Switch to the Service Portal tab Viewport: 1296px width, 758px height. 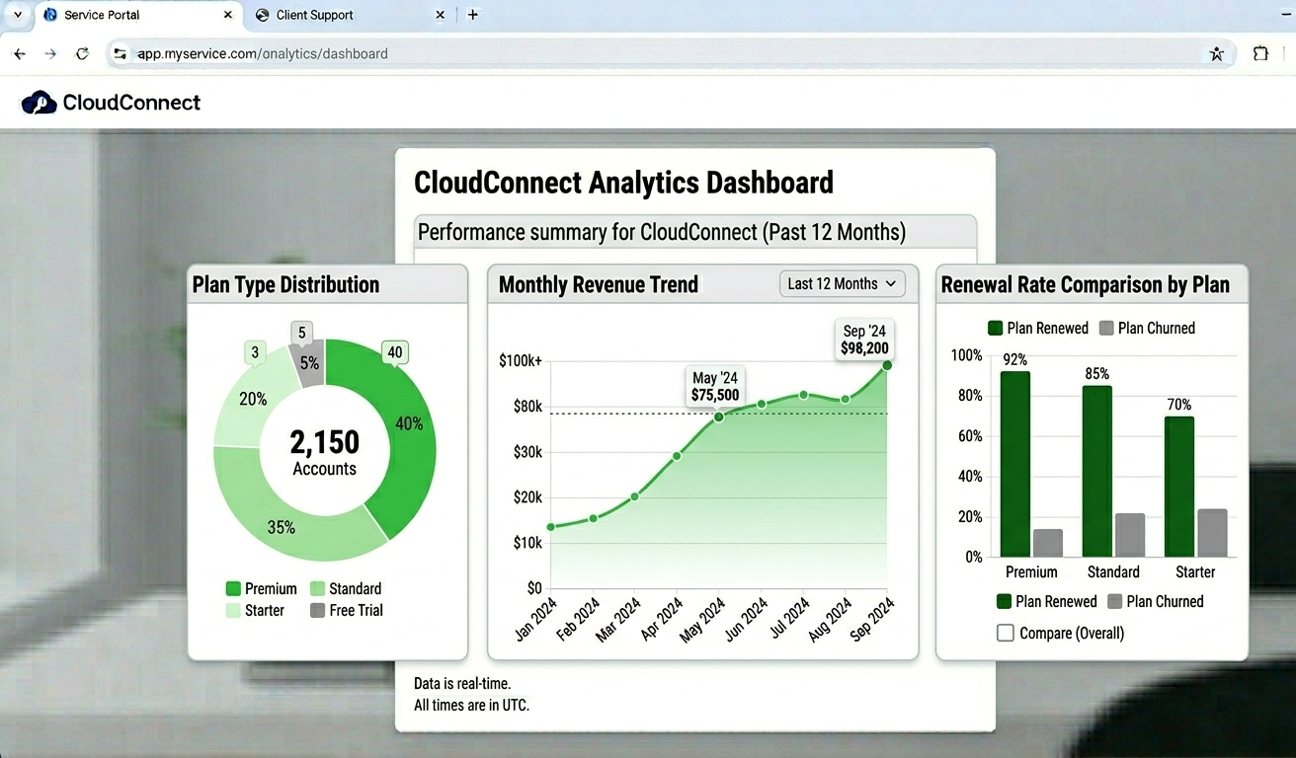(x=136, y=15)
